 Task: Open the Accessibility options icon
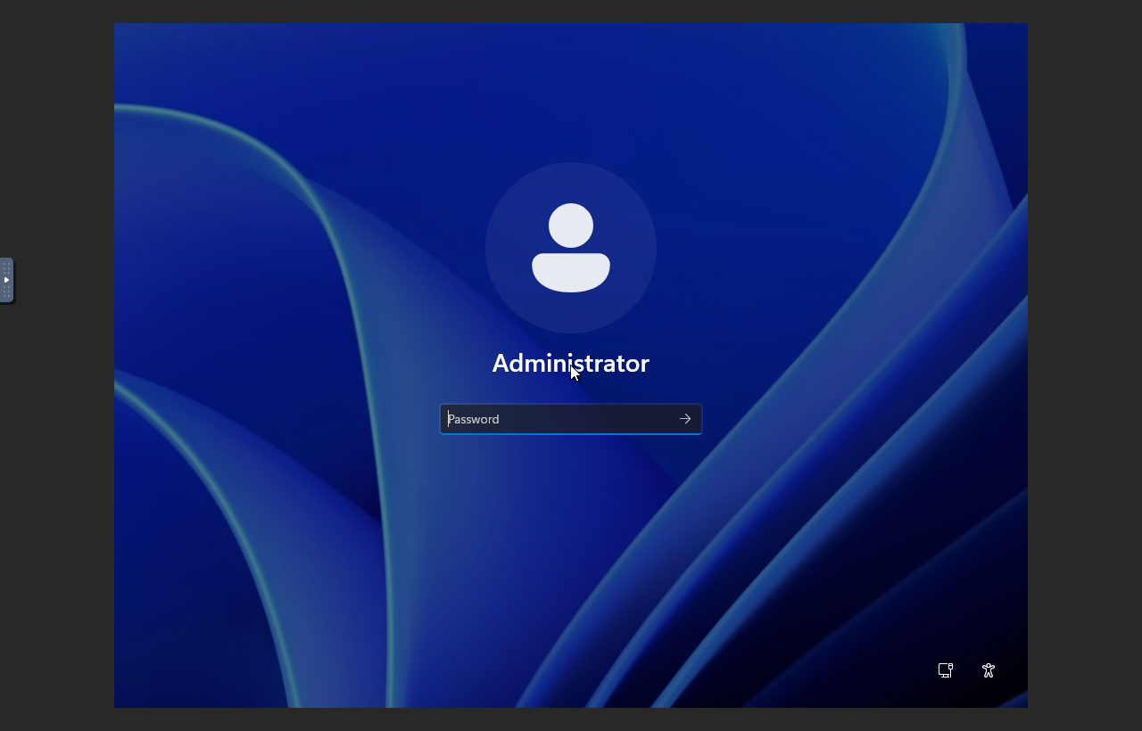(989, 670)
